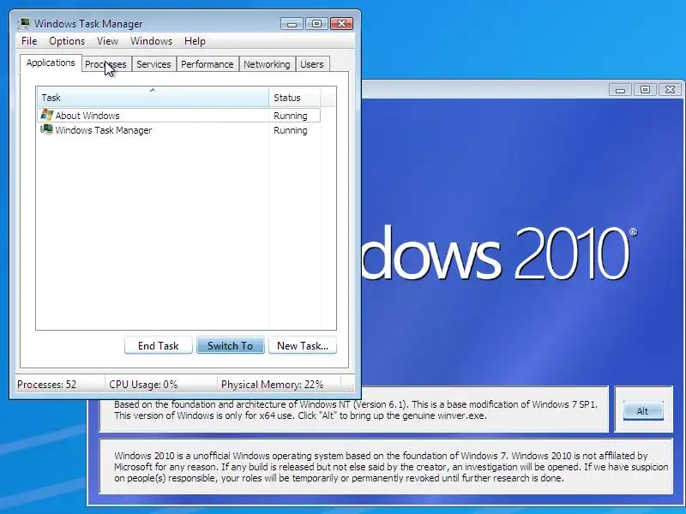Switch to the Networking tab
The image size is (686, 514).
267,64
